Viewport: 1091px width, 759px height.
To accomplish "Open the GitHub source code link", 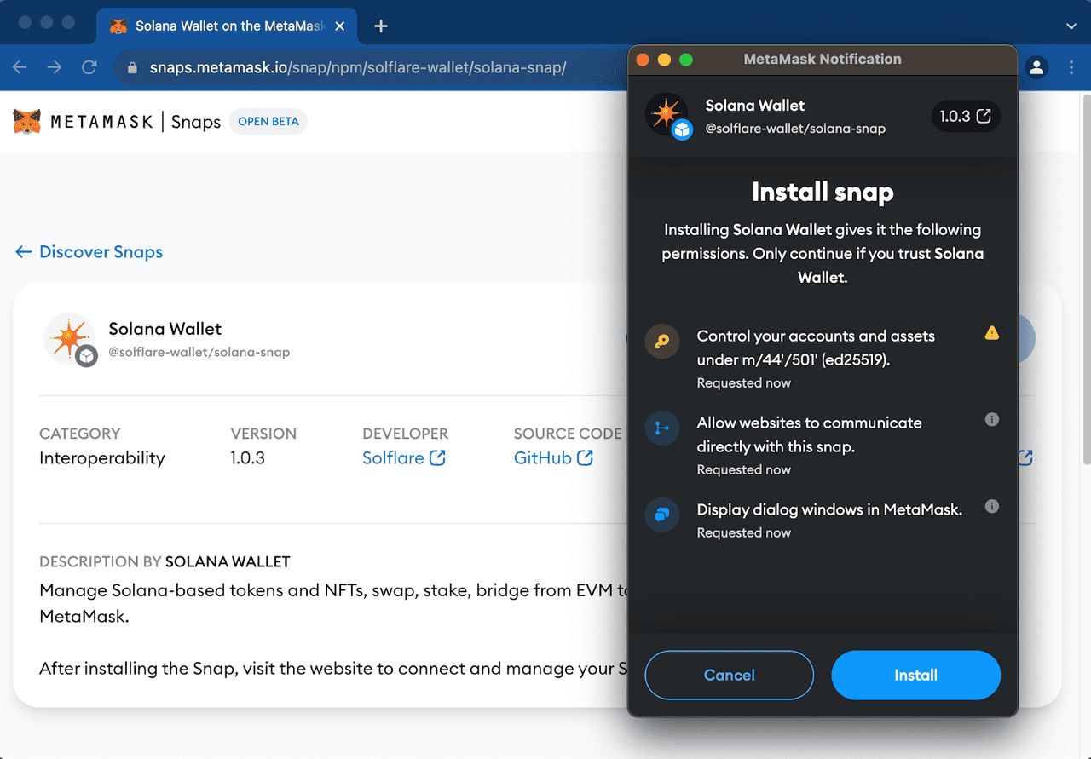I will [x=553, y=458].
